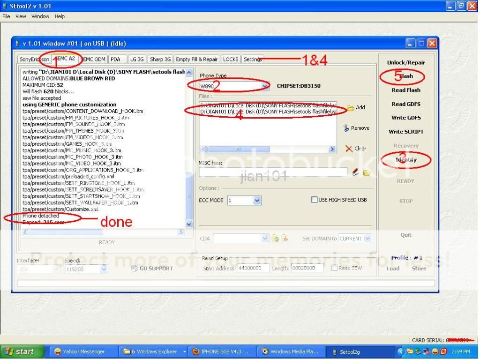Switch to the SonyEricsson tab
Image resolution: width=480 pixels, height=359 pixels.
(34, 60)
